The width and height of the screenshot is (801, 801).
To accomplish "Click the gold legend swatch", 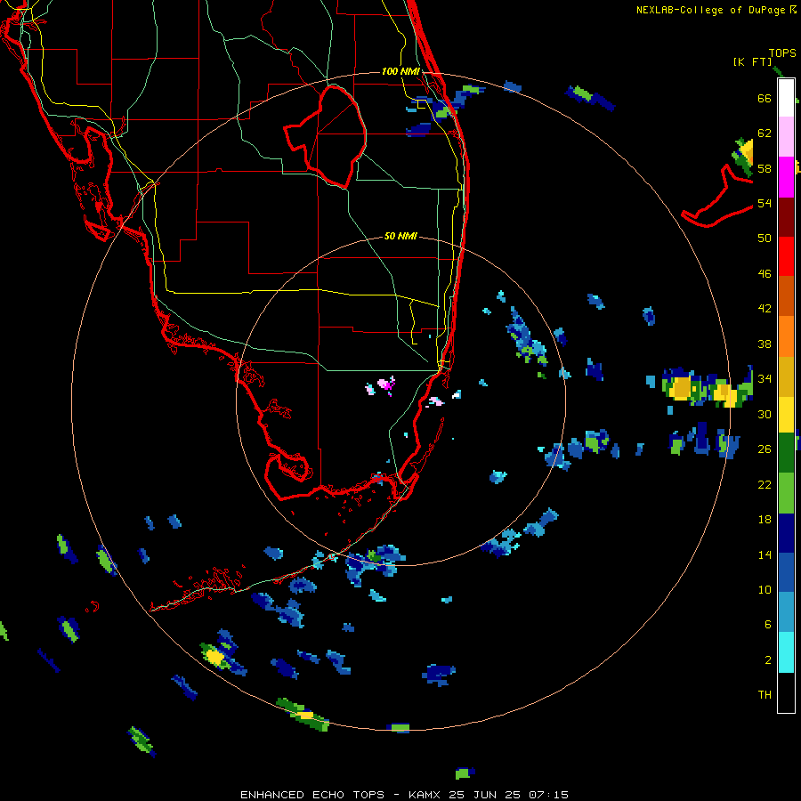I will coord(786,376).
